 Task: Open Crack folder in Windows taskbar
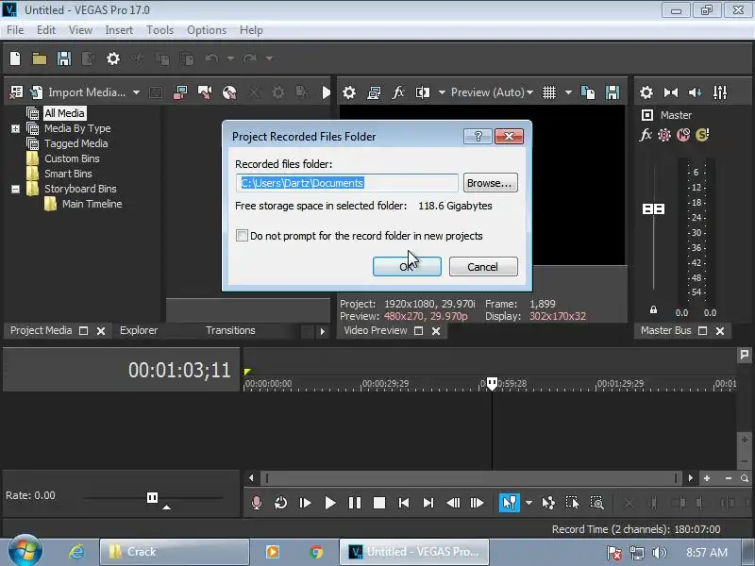[x=175, y=552]
